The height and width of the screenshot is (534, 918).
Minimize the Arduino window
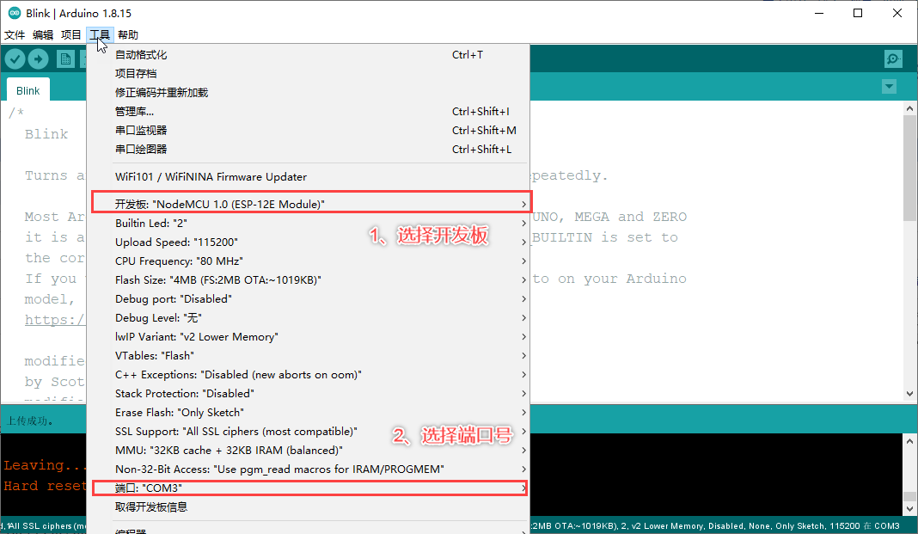819,13
